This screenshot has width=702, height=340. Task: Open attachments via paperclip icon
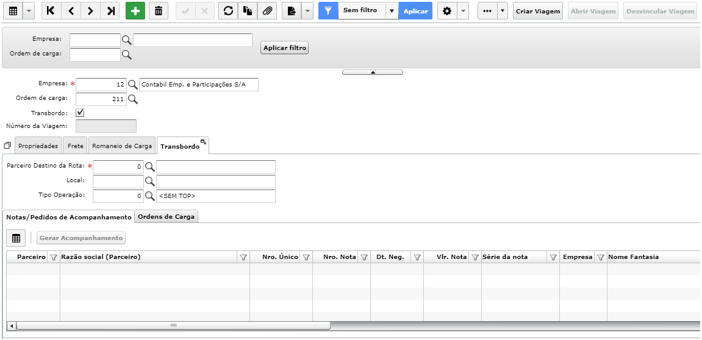(x=267, y=11)
